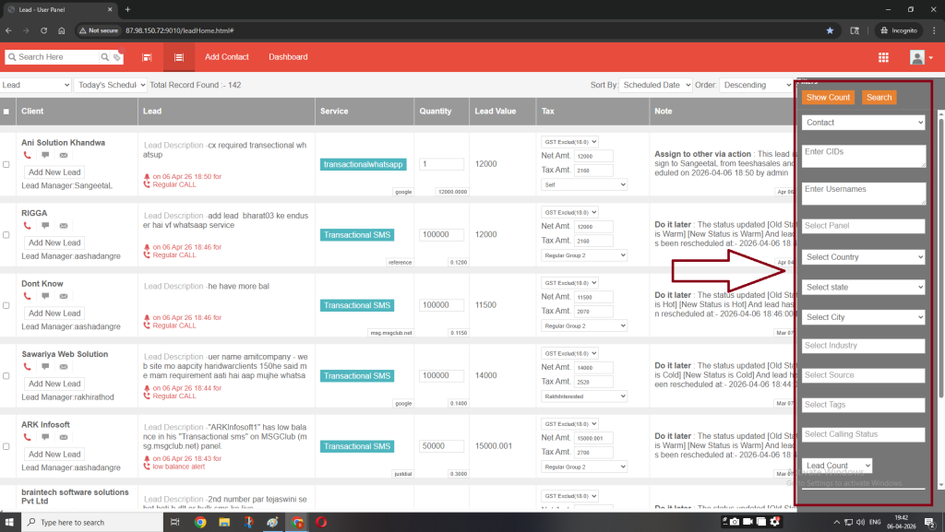Open the Sort By Scheduled Date dropdown

pyautogui.click(x=655, y=85)
